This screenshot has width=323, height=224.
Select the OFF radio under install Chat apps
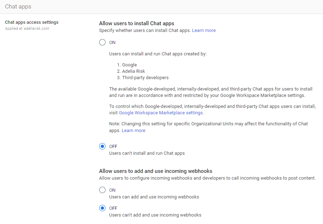click(x=102, y=146)
